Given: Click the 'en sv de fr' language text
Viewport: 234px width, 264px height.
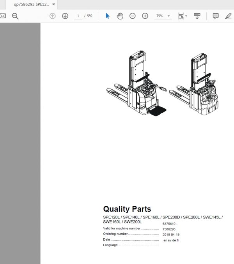Looking at the screenshot, I should (x=171, y=240).
